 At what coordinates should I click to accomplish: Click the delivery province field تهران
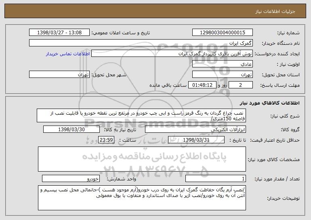222,75
